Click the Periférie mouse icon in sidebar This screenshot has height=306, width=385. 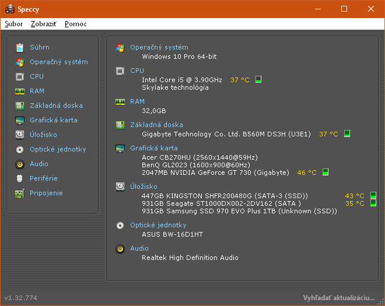click(20, 178)
